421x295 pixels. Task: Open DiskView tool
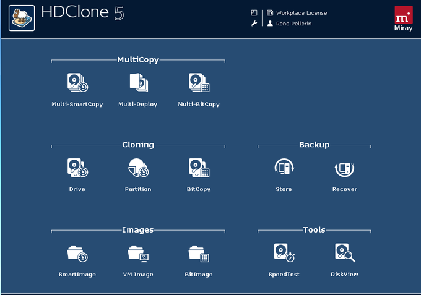point(345,252)
